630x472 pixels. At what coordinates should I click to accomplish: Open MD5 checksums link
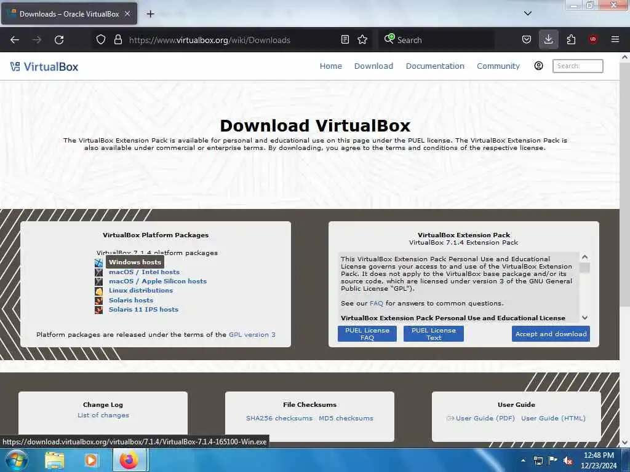pyautogui.click(x=346, y=418)
